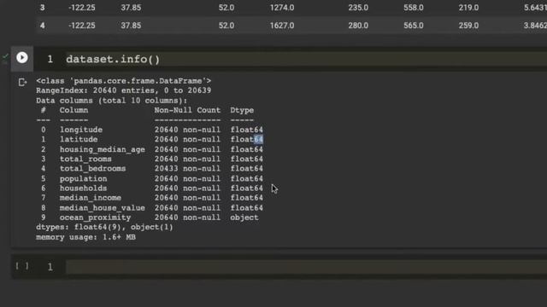
Task: Click the 558.0 value in table row 3
Action: point(414,8)
